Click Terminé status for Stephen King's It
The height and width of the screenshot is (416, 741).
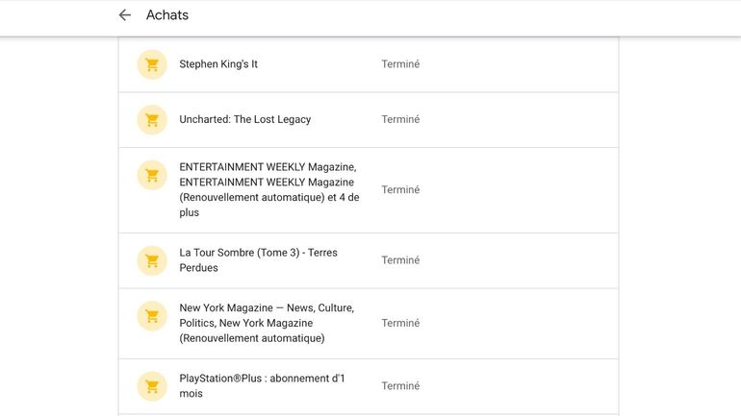400,64
